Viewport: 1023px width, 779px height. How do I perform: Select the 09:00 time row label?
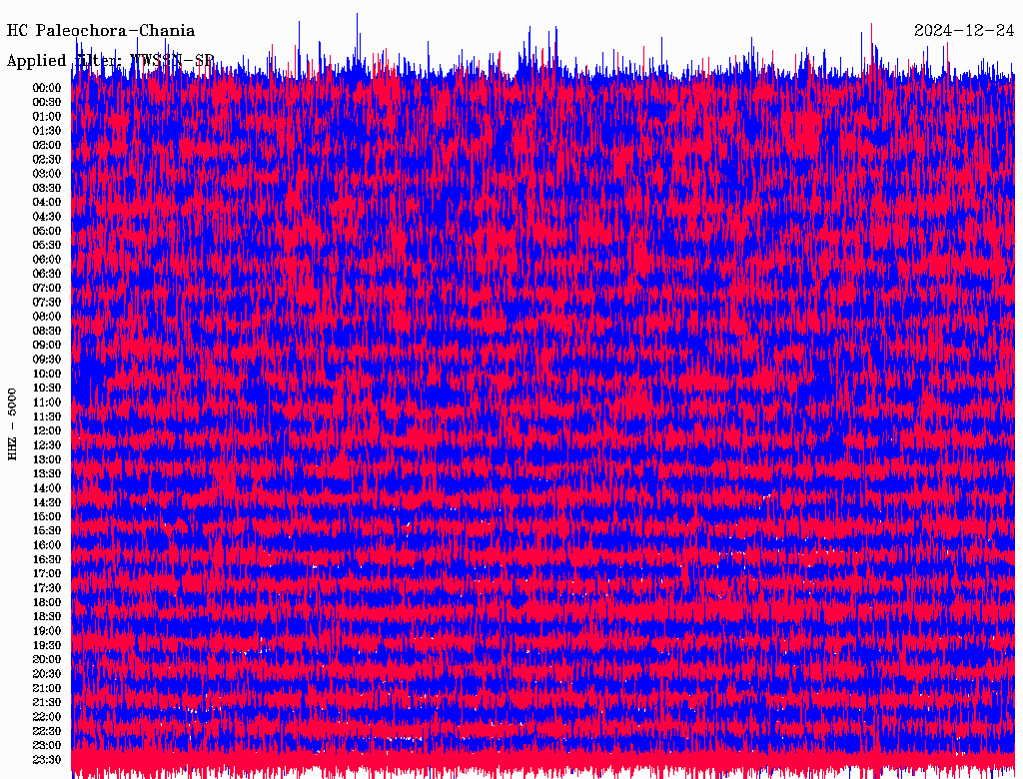(x=47, y=346)
